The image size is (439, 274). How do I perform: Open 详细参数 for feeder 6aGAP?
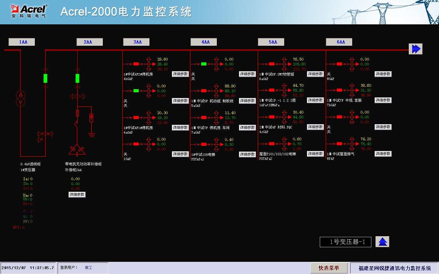coord(315,74)
